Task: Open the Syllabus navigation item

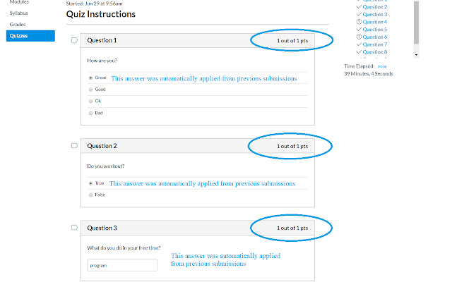Action: click(19, 13)
